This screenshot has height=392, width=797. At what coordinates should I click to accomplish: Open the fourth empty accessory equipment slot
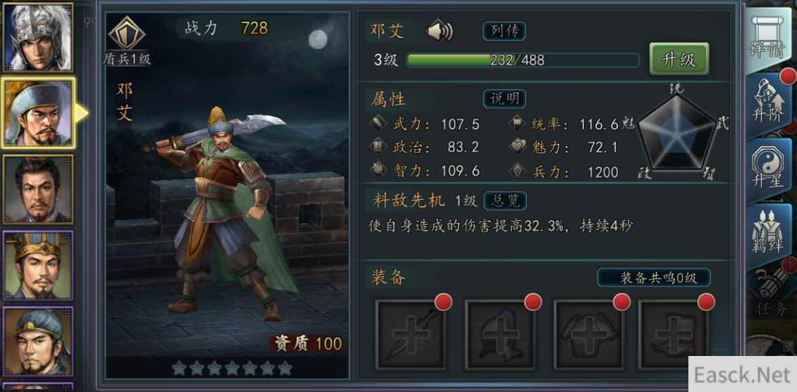click(x=675, y=334)
